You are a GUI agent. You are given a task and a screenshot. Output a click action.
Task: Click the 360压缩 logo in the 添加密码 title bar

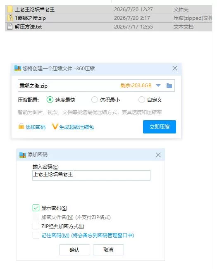pyautogui.click(x=22, y=155)
